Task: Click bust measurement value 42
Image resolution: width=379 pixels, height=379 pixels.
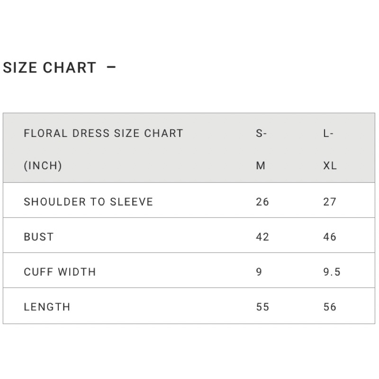Action: 262,236
